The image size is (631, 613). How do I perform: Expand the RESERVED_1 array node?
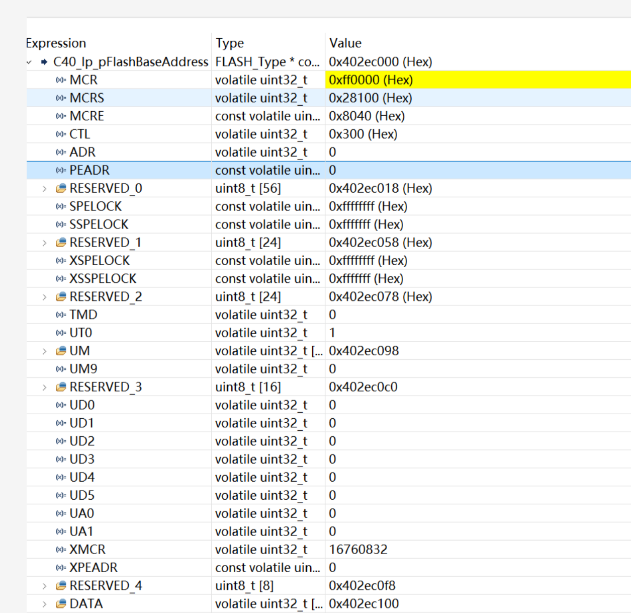[44, 242]
